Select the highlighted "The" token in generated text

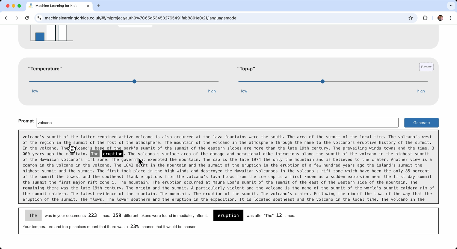pos(95,154)
